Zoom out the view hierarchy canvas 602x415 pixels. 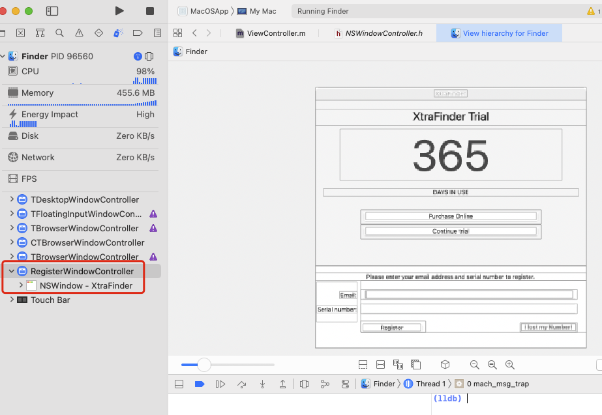(x=475, y=365)
